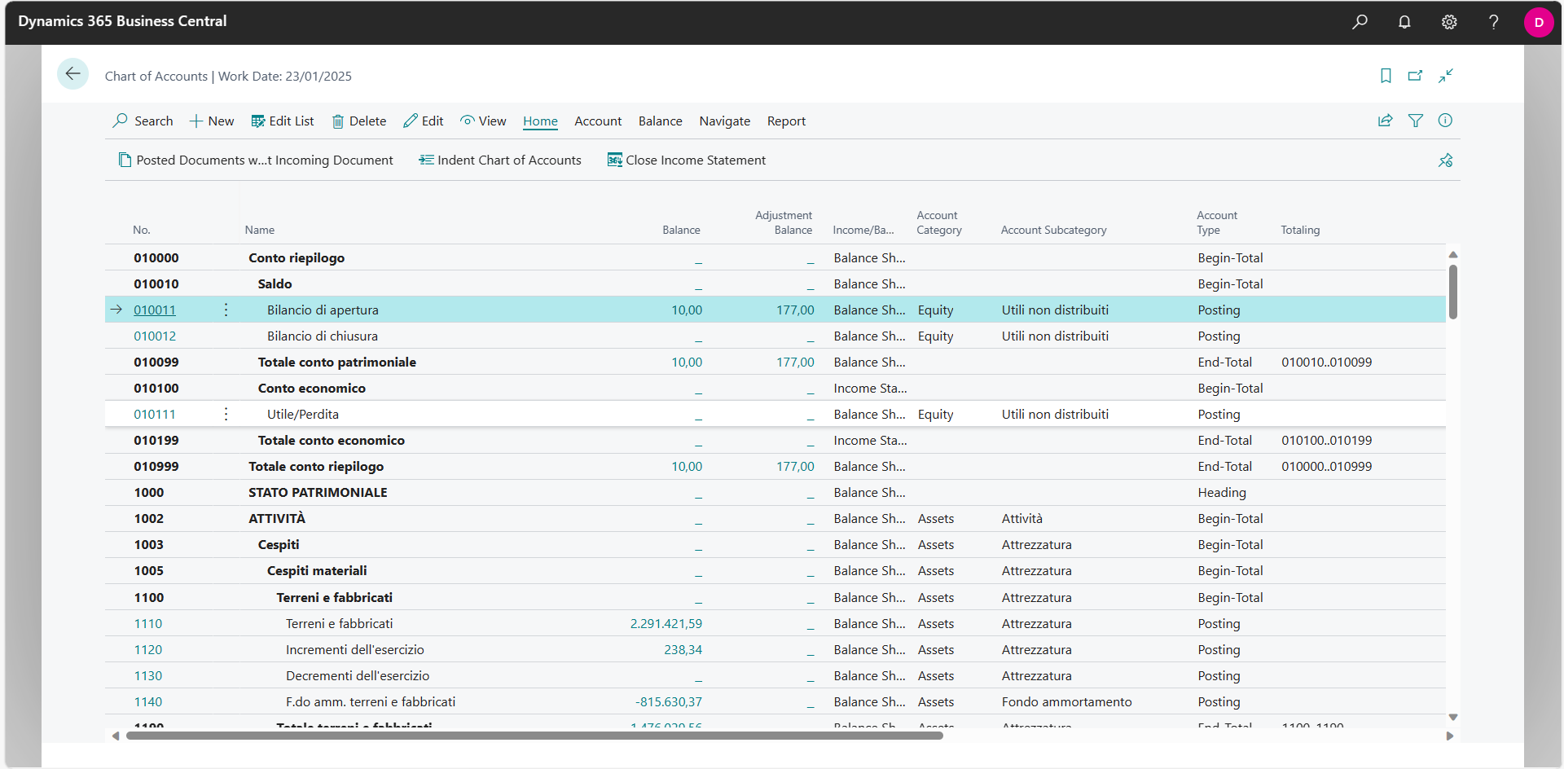Open adjustment balance 177,00 on Bilancio di apertura
This screenshot has height=769, width=1564.
point(795,310)
